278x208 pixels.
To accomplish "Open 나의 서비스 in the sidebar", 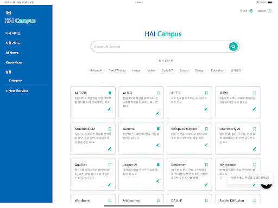I will pyautogui.click(x=13, y=33).
